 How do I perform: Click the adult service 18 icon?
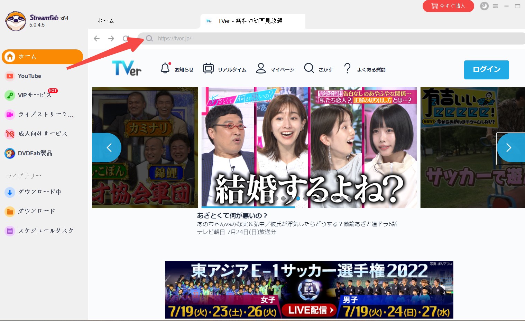click(x=10, y=134)
